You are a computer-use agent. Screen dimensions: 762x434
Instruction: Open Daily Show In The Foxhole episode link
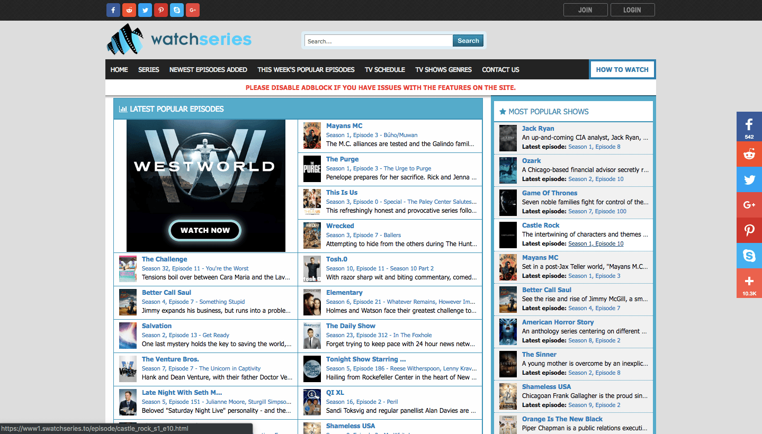point(379,335)
